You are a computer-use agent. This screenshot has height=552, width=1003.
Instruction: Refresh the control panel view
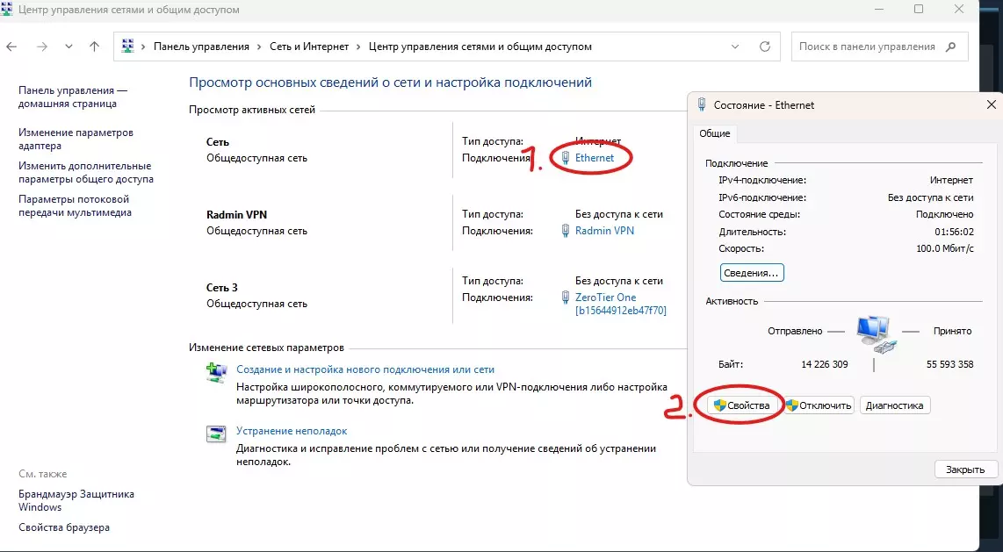pos(764,47)
